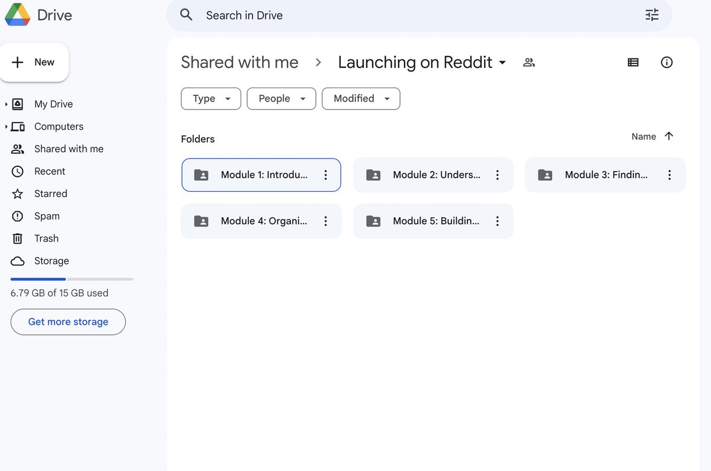The image size is (711, 471).
Task: Open My Drive in the sidebar
Action: tap(53, 104)
